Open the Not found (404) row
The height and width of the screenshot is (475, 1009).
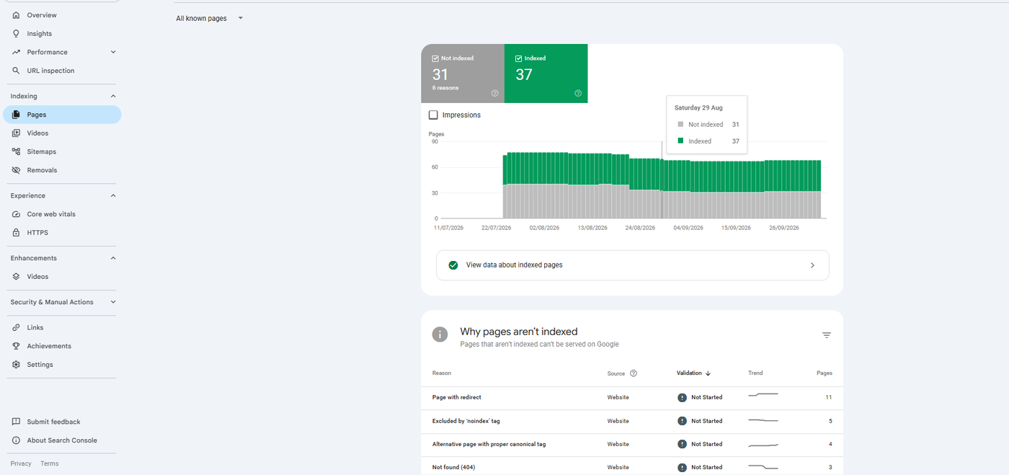pos(632,467)
